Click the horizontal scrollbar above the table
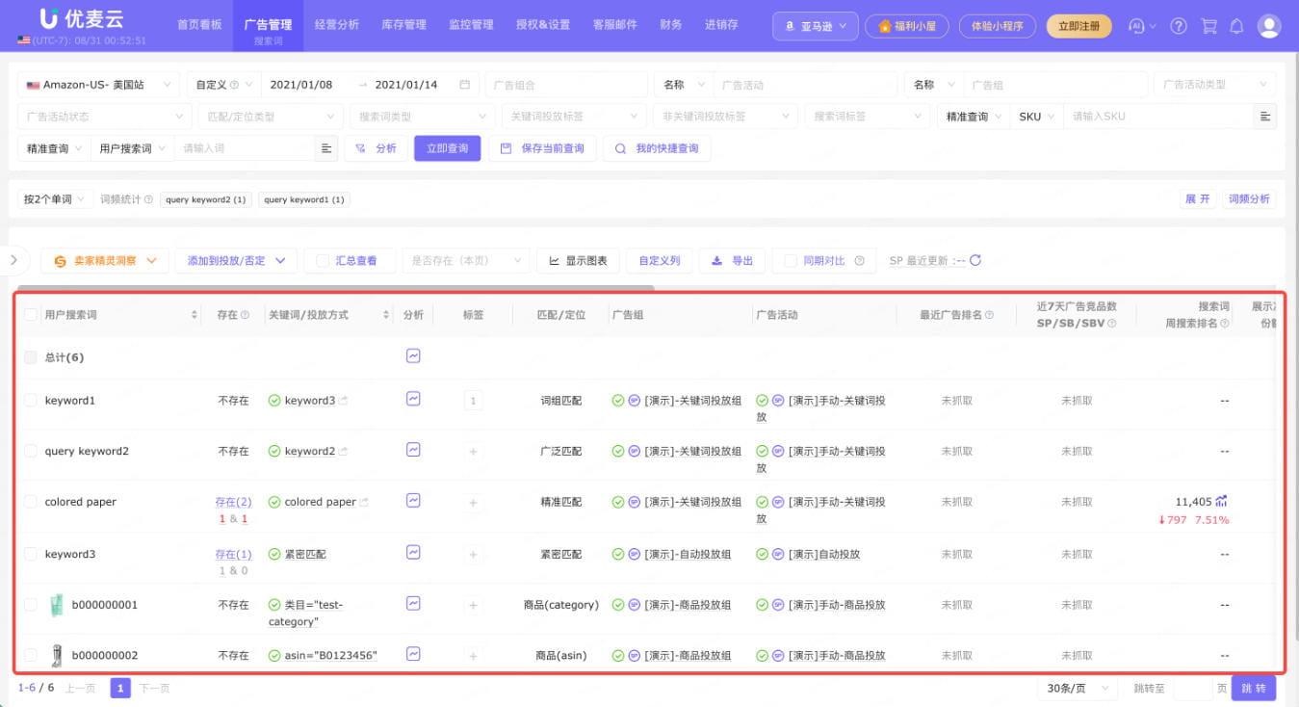The height and width of the screenshot is (707, 1299). 336,287
